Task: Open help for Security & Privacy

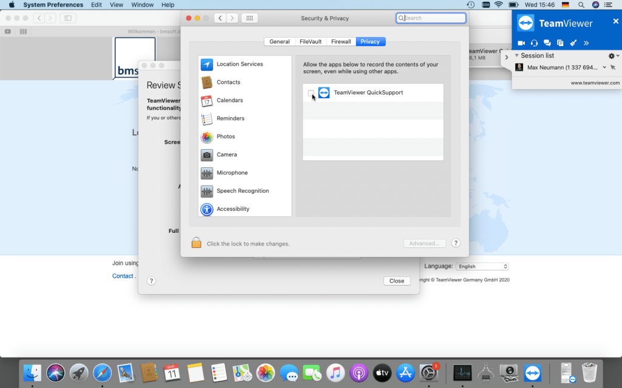Action: (x=456, y=243)
